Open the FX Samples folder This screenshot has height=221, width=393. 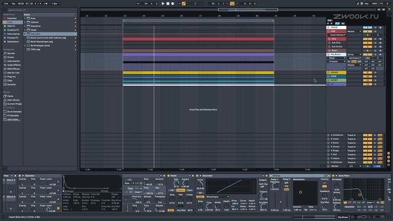[x=13, y=115]
